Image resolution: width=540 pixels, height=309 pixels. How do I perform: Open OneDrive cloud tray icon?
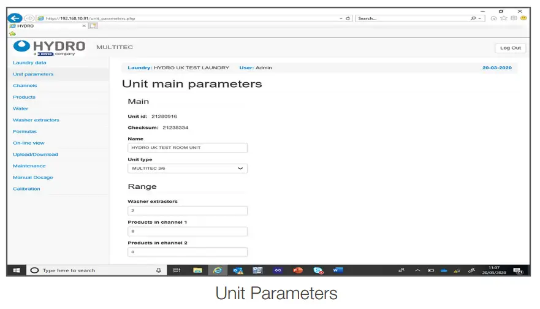(x=444, y=270)
